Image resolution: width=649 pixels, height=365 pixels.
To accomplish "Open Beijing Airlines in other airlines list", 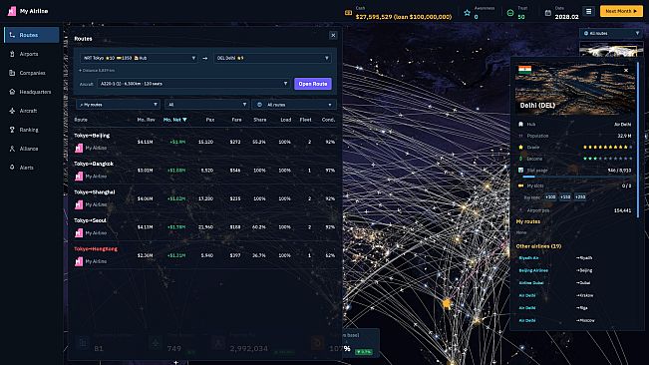I will pos(533,270).
